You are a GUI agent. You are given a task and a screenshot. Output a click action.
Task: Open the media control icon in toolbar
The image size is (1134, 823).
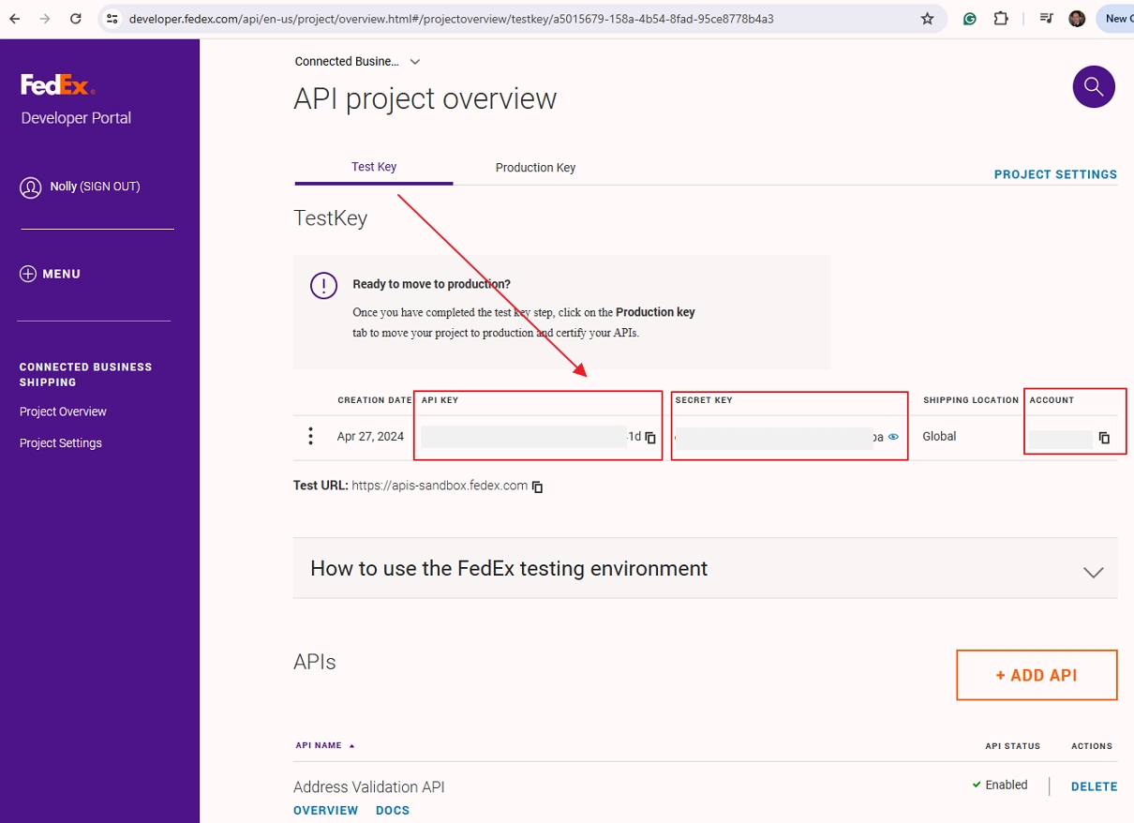pos(1047,19)
